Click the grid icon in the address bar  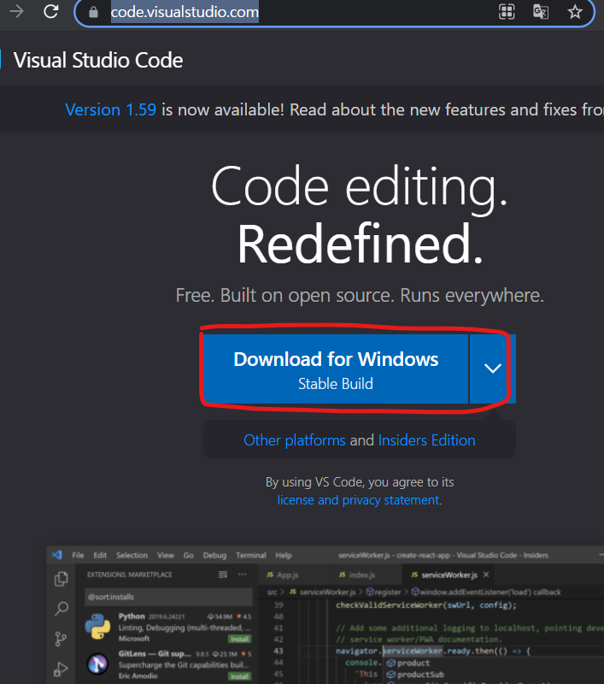coord(507,12)
